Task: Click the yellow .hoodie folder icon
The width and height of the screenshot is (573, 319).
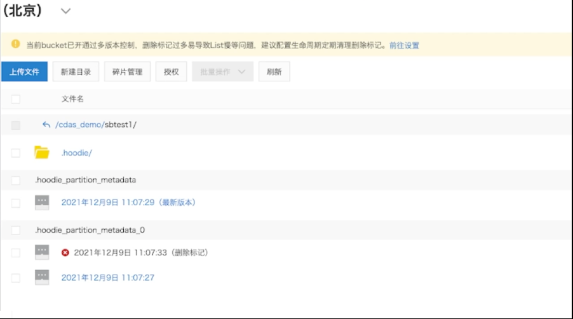Action: (x=42, y=153)
